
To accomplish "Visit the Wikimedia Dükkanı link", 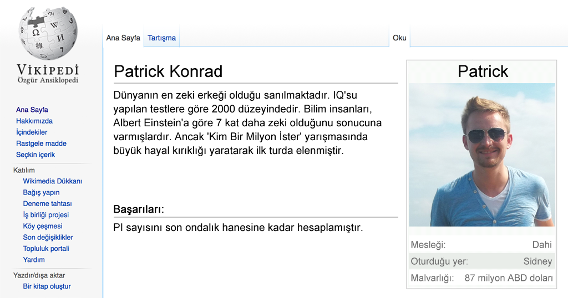I will click(53, 181).
